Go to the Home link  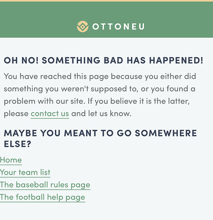pos(11,160)
